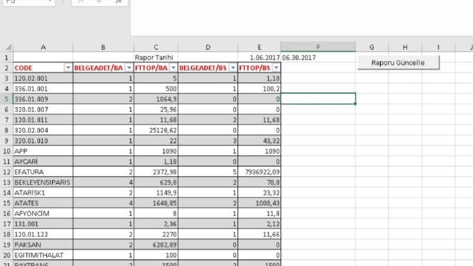Select row 1 header
The height and width of the screenshot is (266, 473).
(x=7, y=57)
